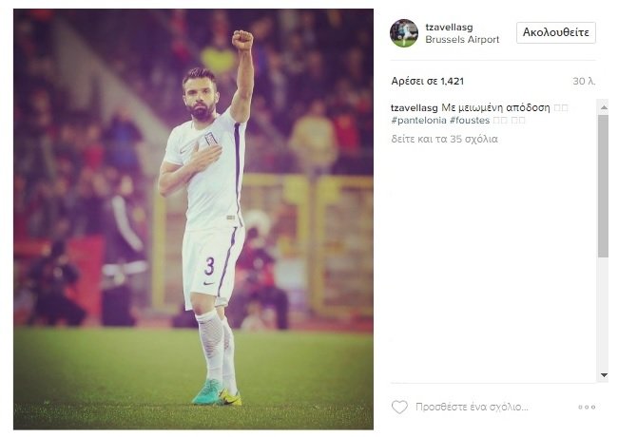Click the footballer photo post image
Image resolution: width=618 pixels, height=437 pixels.
[193, 218]
